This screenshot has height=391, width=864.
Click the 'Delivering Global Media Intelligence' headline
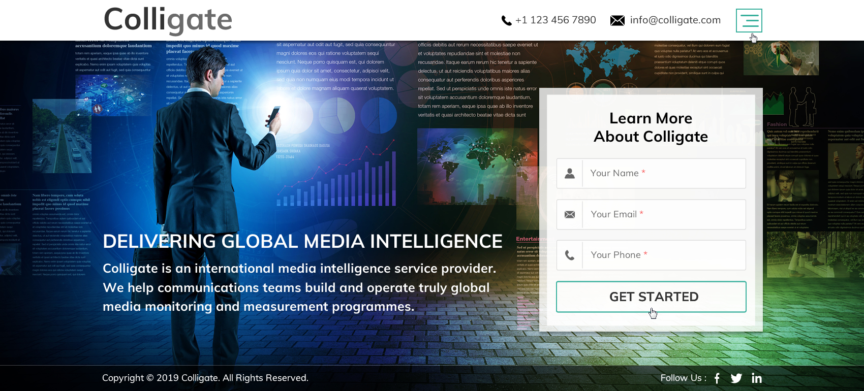(x=302, y=241)
